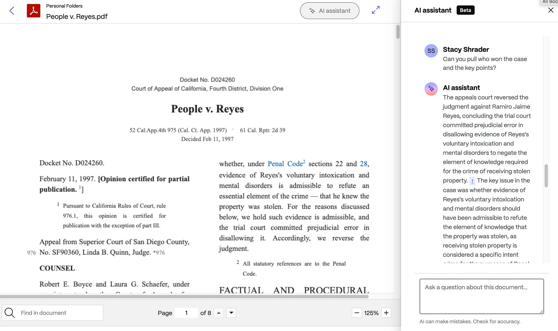The height and width of the screenshot is (331, 558).
Task: Click the 125% zoom level indicator
Action: [371, 313]
